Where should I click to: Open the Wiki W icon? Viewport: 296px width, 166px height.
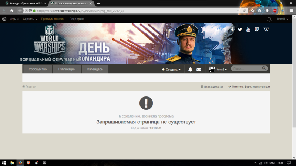click(266, 30)
